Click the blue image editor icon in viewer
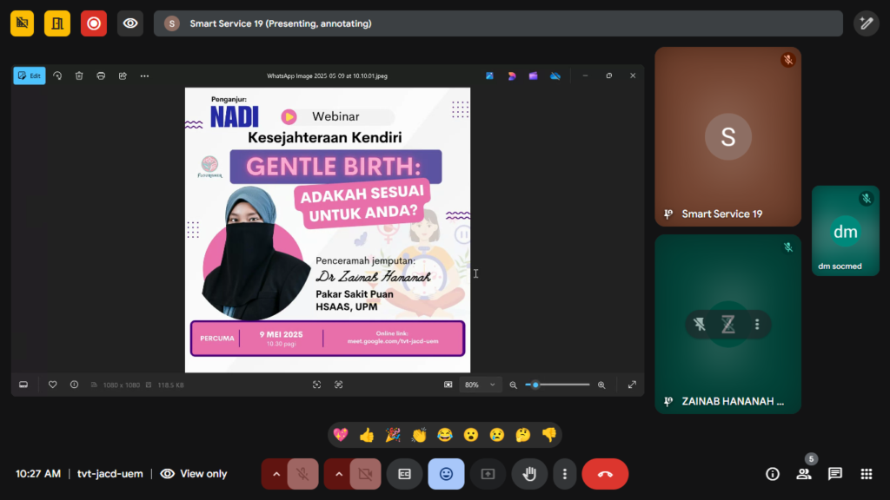The image size is (890, 500). [489, 76]
